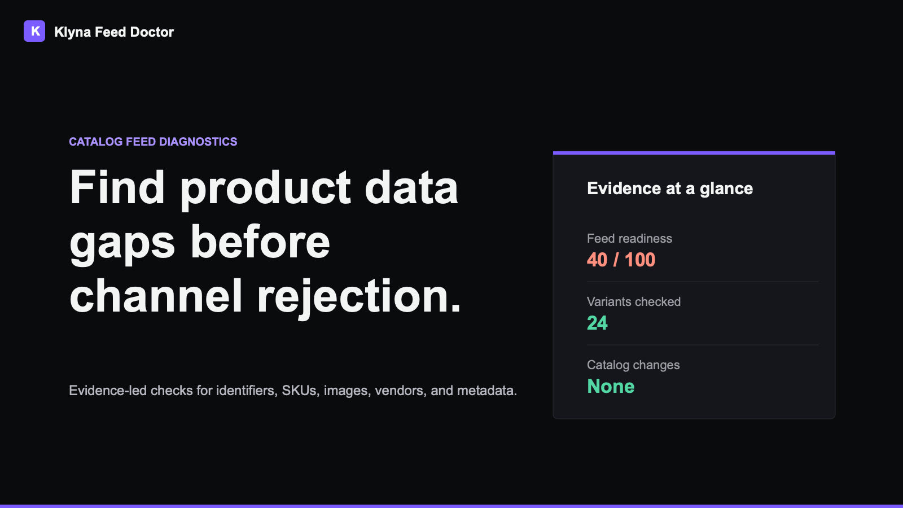903x508 pixels.
Task: Click the 'channel rejection.' headline line
Action: click(x=265, y=296)
